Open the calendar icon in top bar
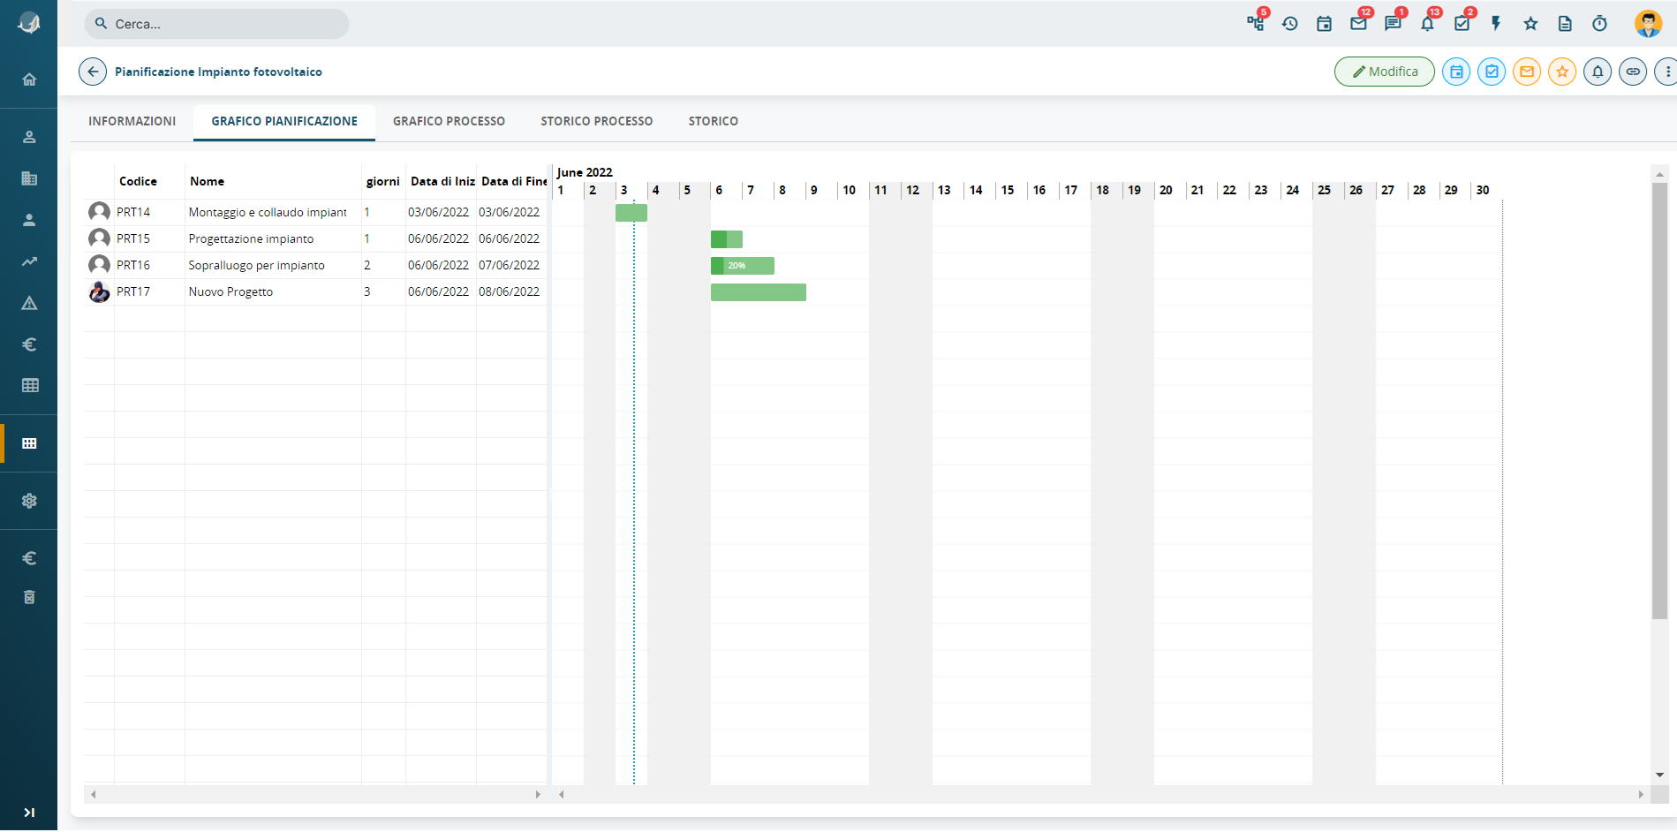Image resolution: width=1677 pixels, height=832 pixels. 1324,24
